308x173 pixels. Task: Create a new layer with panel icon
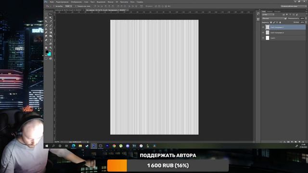click(x=299, y=142)
